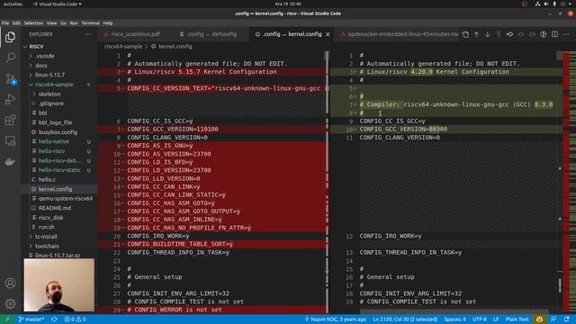Click the UTF-8 encoding selector

point(480,319)
